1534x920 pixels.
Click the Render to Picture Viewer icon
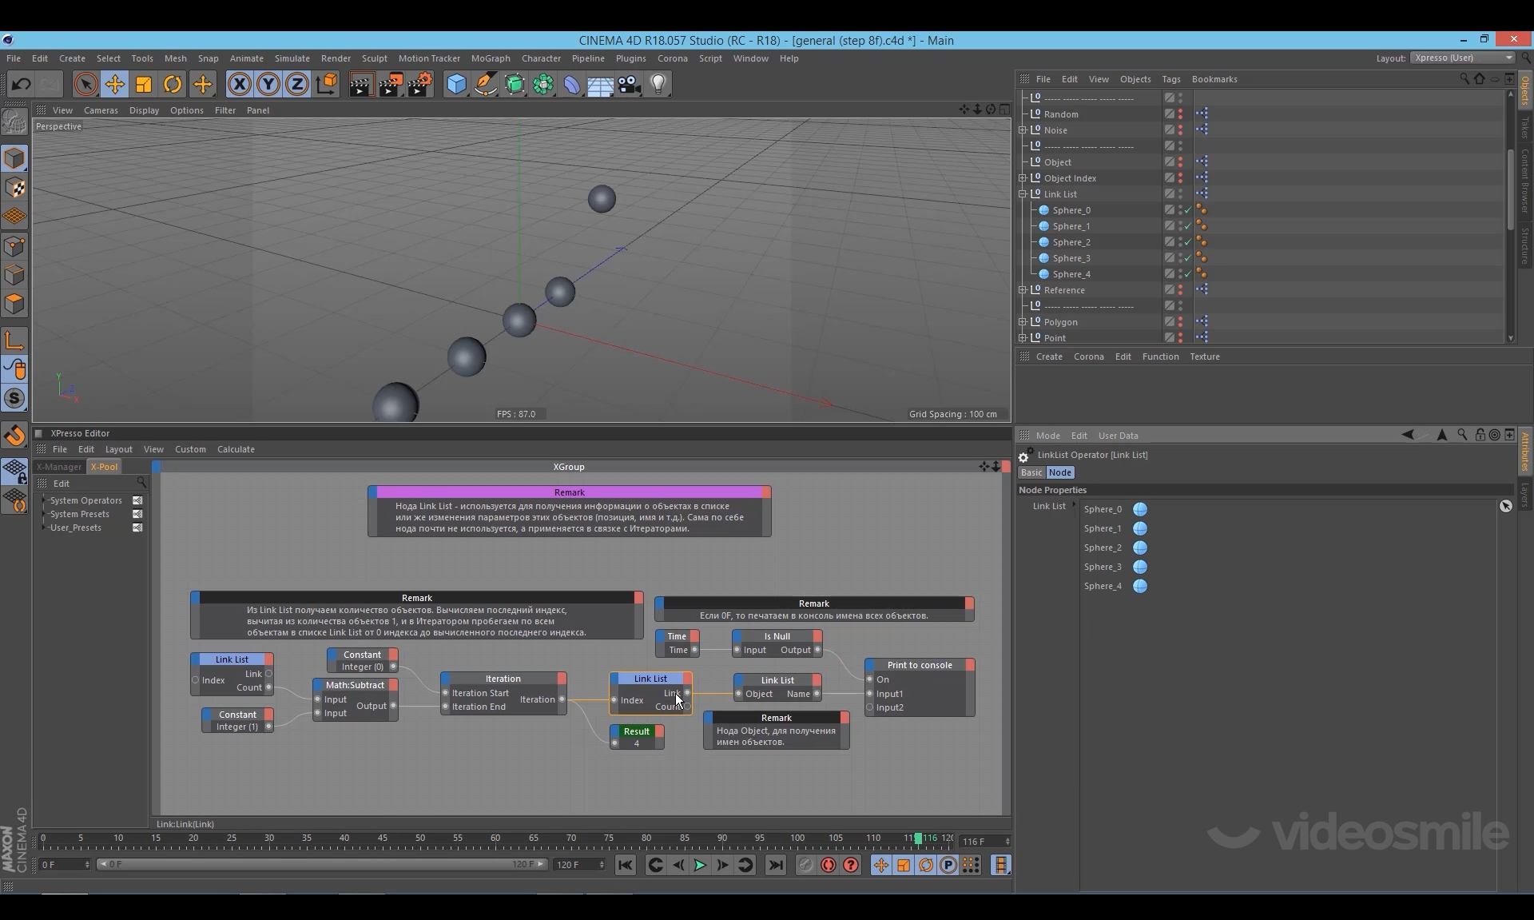click(x=390, y=84)
